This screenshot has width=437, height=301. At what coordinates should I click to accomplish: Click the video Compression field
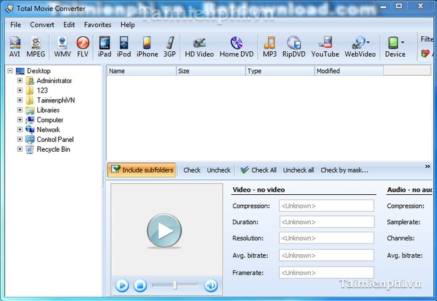click(327, 205)
